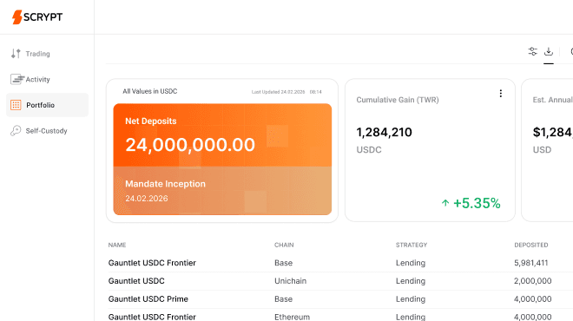Click the Last Updated timestamp
This screenshot has height=321, width=573.
coord(286,92)
